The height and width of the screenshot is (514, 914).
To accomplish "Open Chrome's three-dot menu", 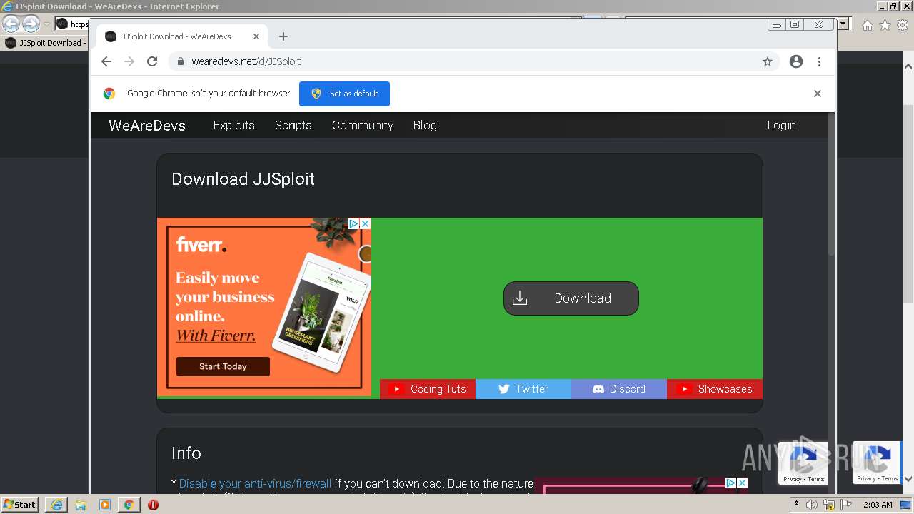I will pyautogui.click(x=820, y=61).
